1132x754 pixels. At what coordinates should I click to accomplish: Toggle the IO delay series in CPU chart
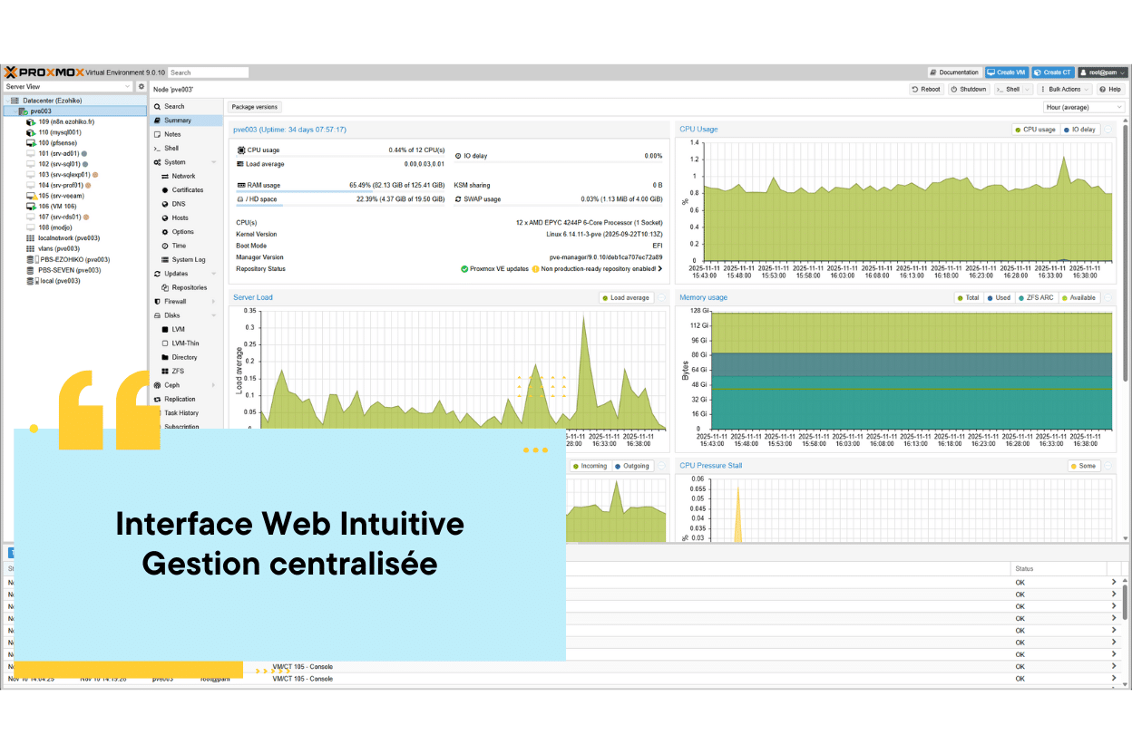[1079, 130]
